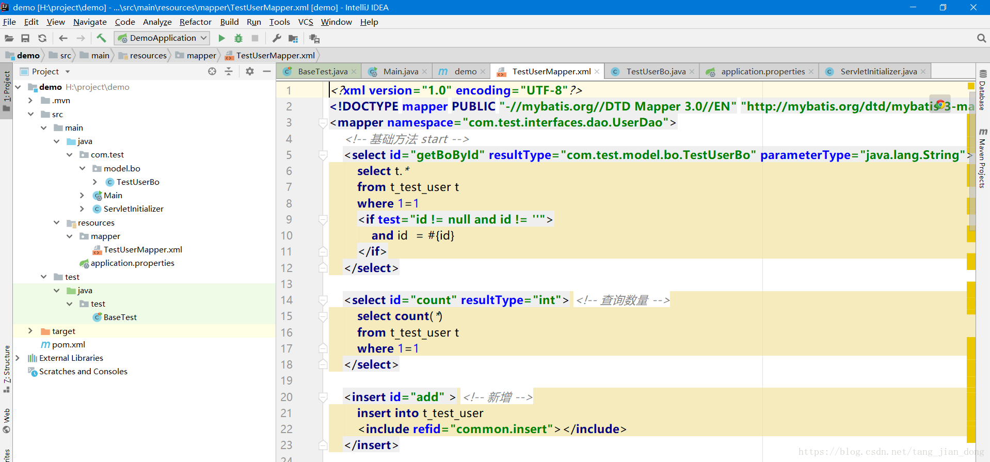Expand the TestUserBo class node

pos(95,182)
